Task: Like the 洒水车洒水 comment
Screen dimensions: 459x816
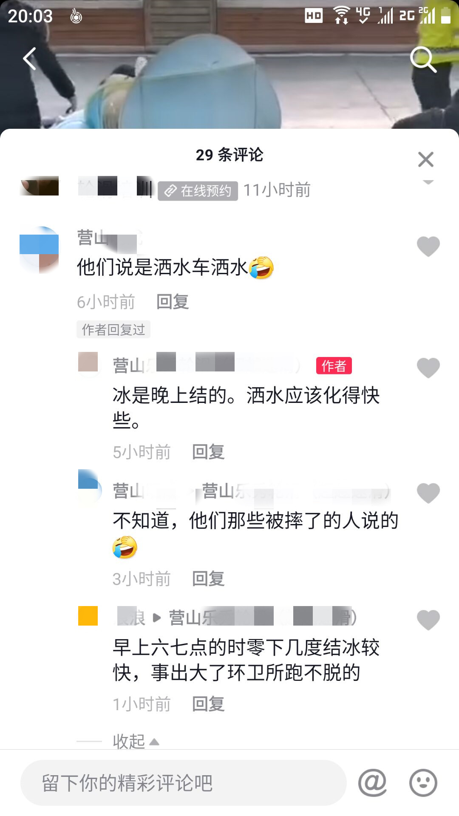Action: tap(428, 246)
